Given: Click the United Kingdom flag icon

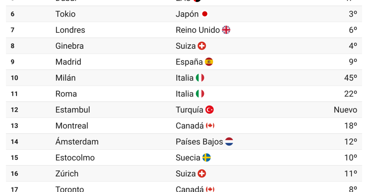Looking at the screenshot, I should click(x=226, y=30).
